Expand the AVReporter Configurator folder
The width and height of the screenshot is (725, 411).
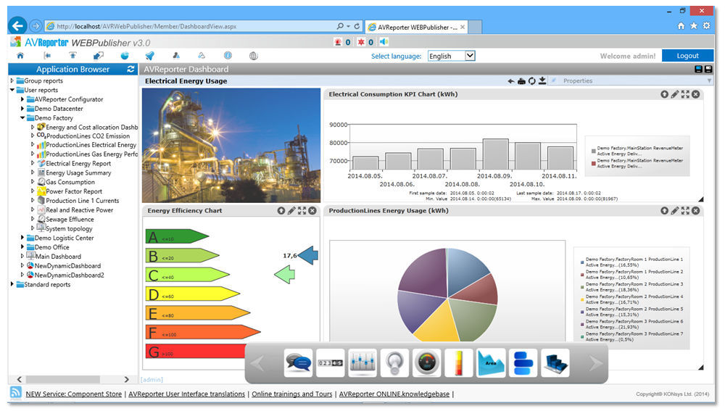click(22, 99)
